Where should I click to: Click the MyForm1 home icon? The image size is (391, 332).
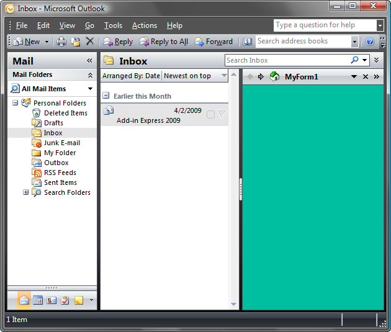[x=274, y=76]
